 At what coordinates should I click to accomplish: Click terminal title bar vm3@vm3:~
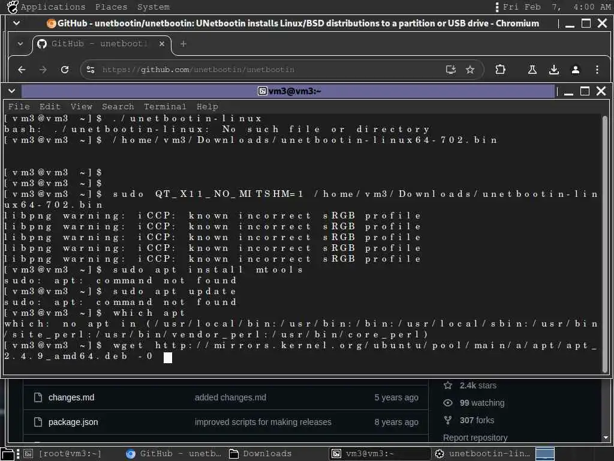point(289,91)
